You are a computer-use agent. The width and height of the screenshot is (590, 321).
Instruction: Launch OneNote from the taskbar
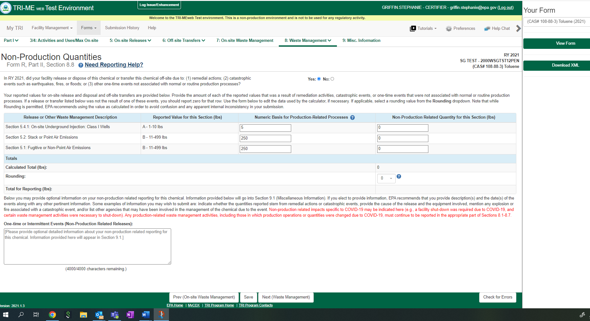[130, 315]
